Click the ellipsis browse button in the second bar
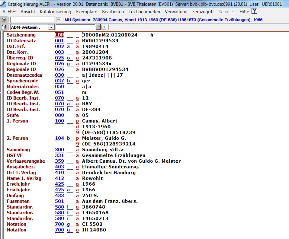The width and height of the screenshot is (289, 239). (98, 27)
